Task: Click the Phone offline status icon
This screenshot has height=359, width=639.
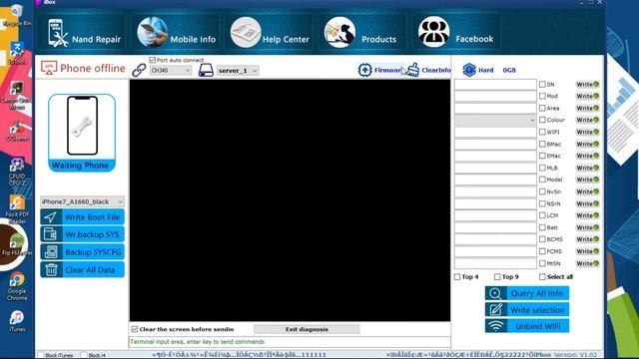Action: 49,68
